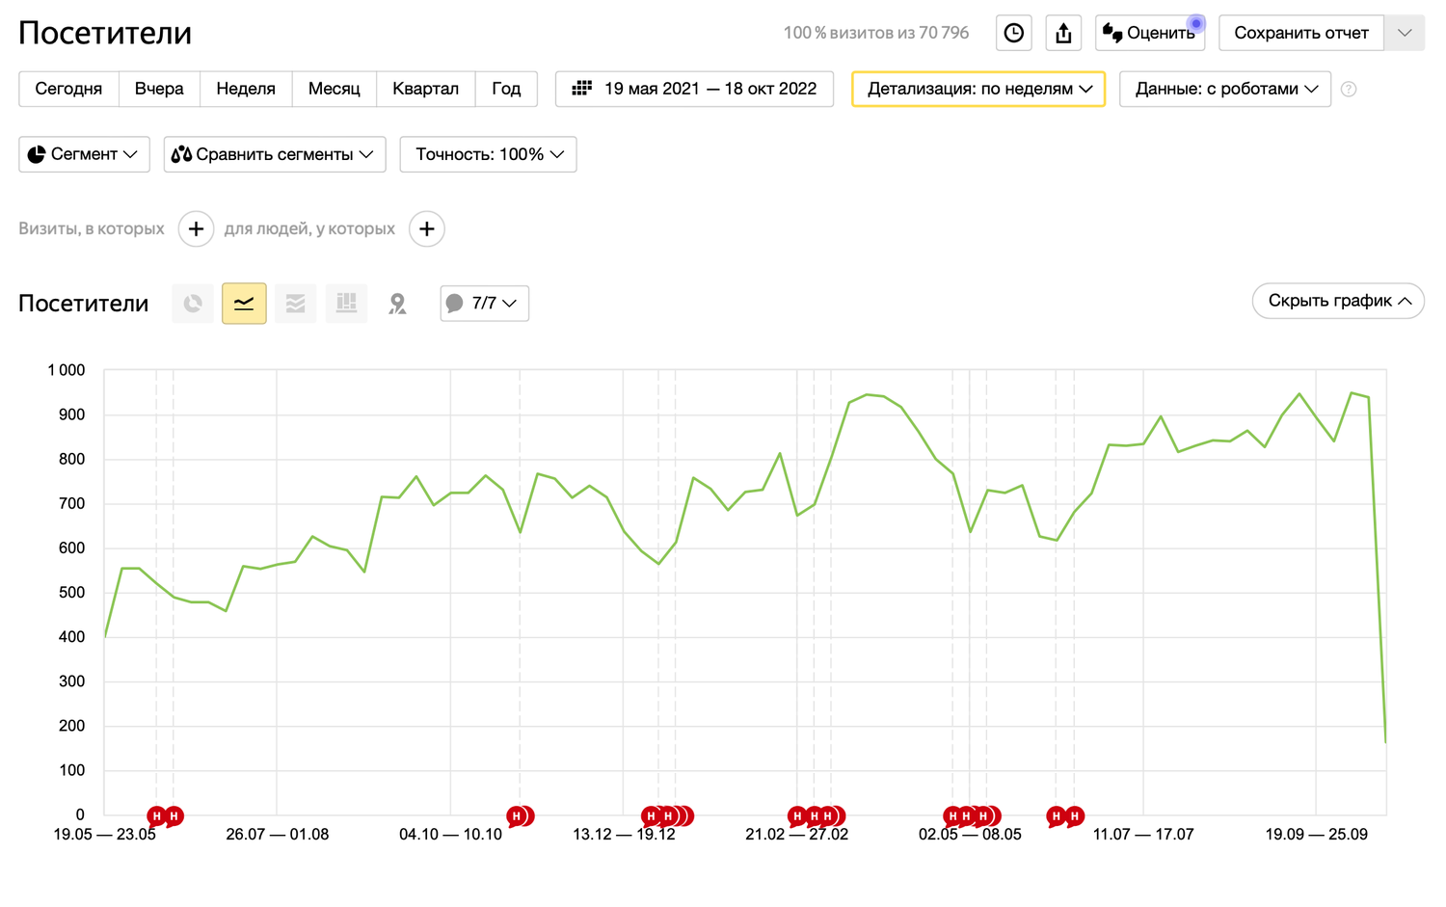The height and width of the screenshot is (907, 1446).
Task: Select the bar columns chart icon
Action: click(x=346, y=304)
